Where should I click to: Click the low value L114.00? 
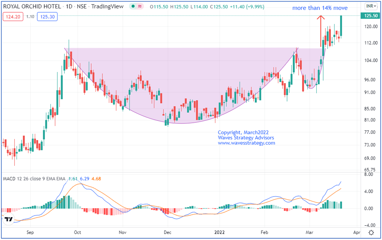tap(199, 7)
